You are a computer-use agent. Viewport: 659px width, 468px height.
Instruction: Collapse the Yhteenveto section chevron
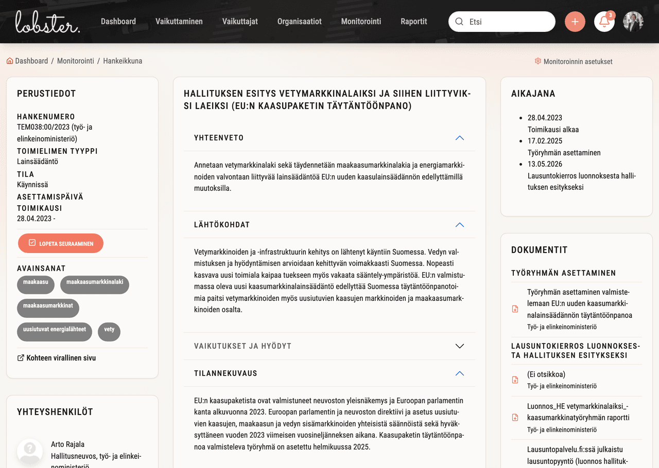click(x=460, y=138)
